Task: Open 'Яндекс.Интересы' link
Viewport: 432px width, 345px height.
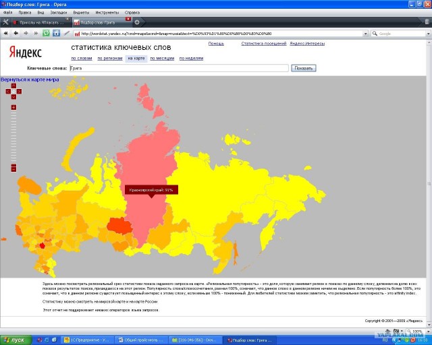Action: pyautogui.click(x=307, y=44)
